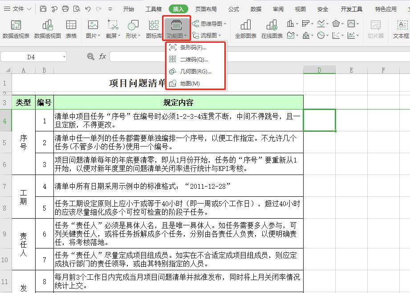The width and height of the screenshot is (410, 293).
Task: Open the Name Box dropdown
Action: [64, 57]
